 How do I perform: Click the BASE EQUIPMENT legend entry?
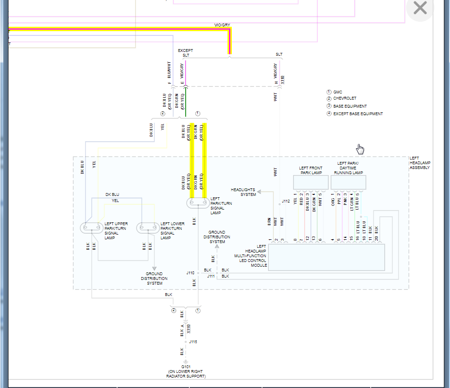pyautogui.click(x=347, y=106)
